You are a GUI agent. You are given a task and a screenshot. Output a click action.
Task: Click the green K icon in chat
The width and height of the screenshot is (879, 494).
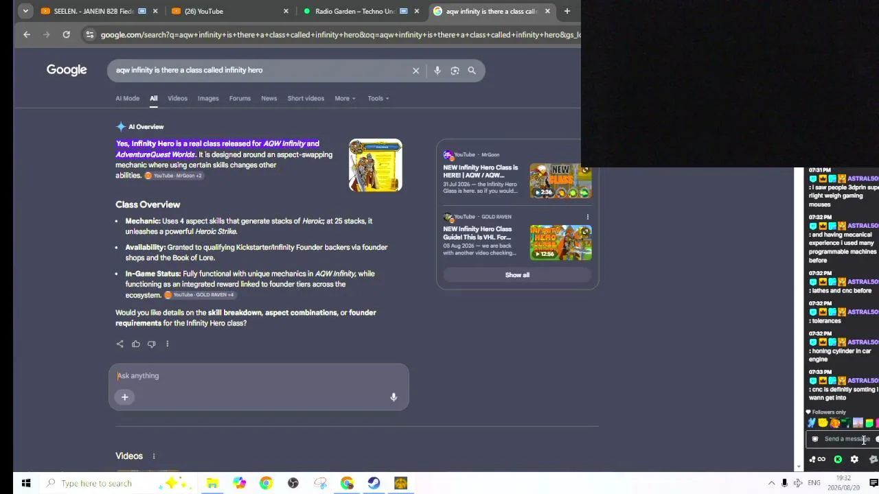tap(838, 460)
